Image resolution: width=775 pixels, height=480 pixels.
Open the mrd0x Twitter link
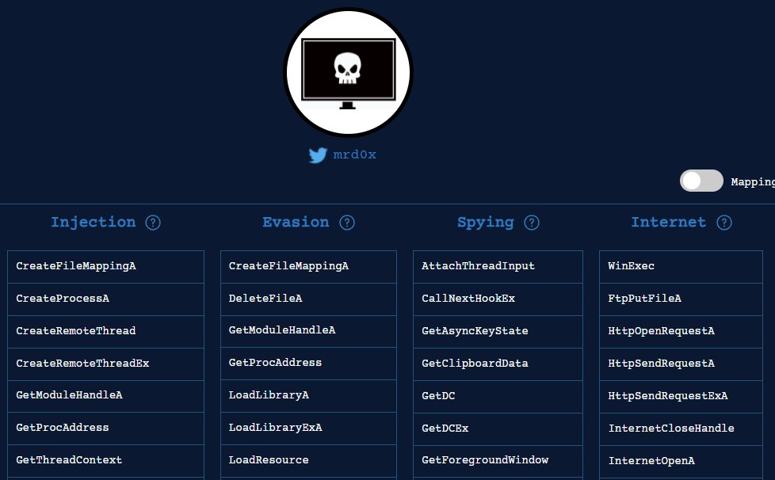click(354, 154)
